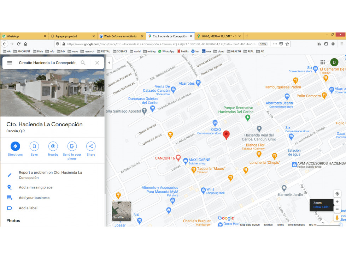Go back in browser history
Image resolution: width=346 pixels, height=259 pixels.
point(5,44)
